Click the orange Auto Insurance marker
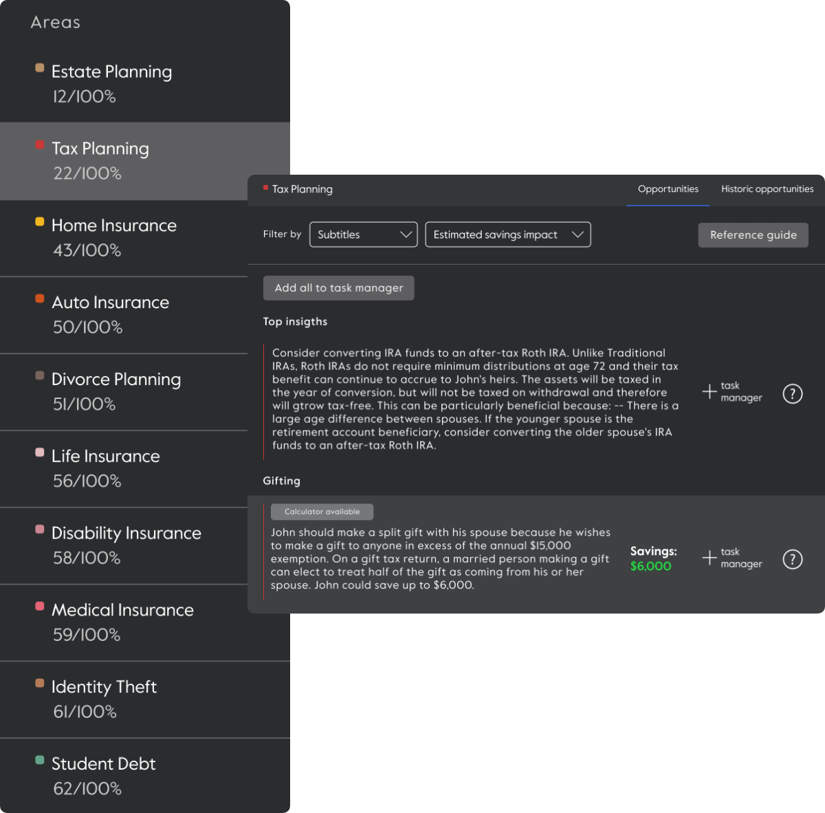The width and height of the screenshot is (825, 813). pyautogui.click(x=40, y=299)
